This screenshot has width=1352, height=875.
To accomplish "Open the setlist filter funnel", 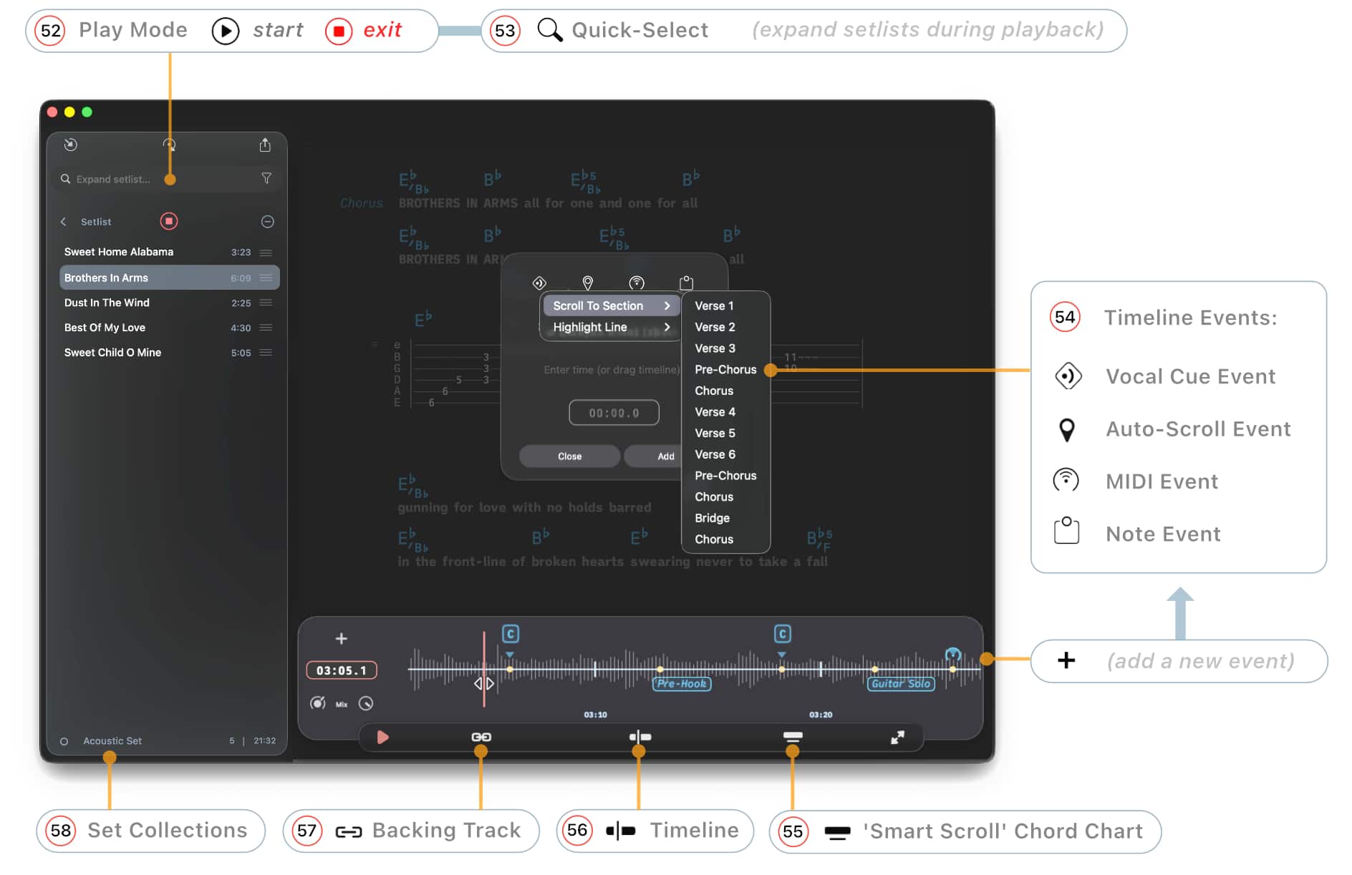I will pyautogui.click(x=266, y=178).
